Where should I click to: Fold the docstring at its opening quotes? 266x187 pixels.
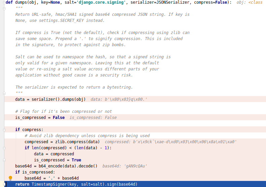click(x=3, y=8)
